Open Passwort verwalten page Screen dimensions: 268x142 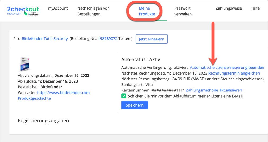183,11
